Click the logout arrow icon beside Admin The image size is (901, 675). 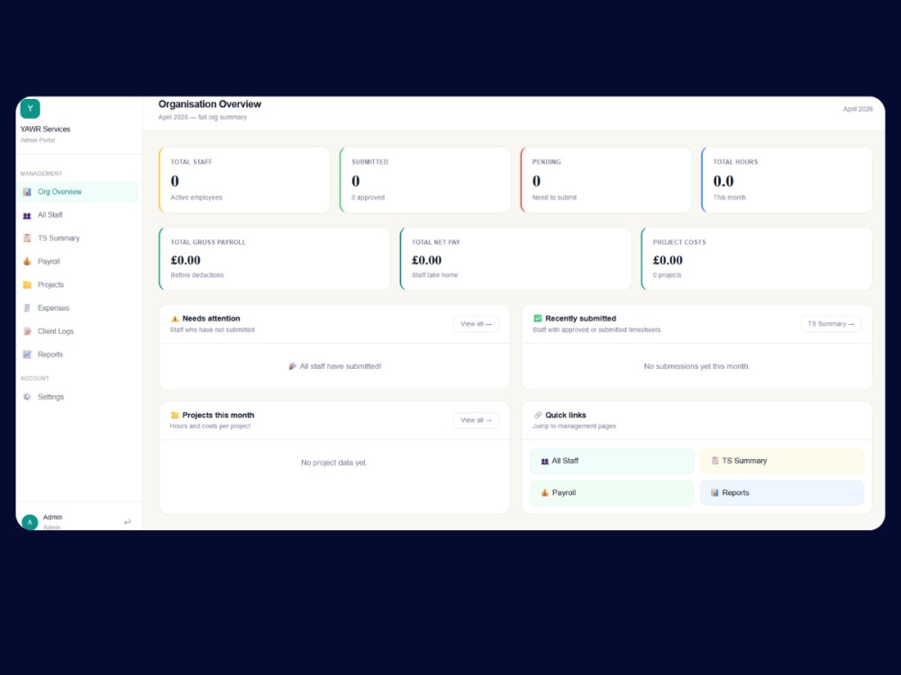tap(128, 522)
